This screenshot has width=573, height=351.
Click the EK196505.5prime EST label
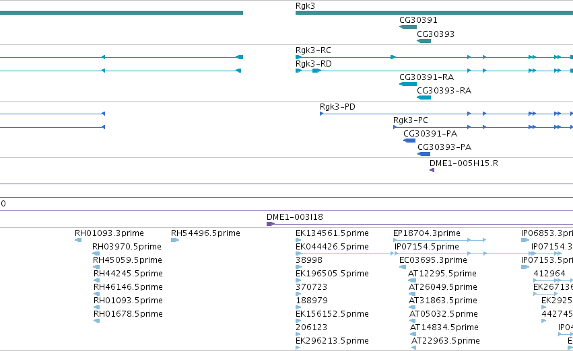(332, 274)
